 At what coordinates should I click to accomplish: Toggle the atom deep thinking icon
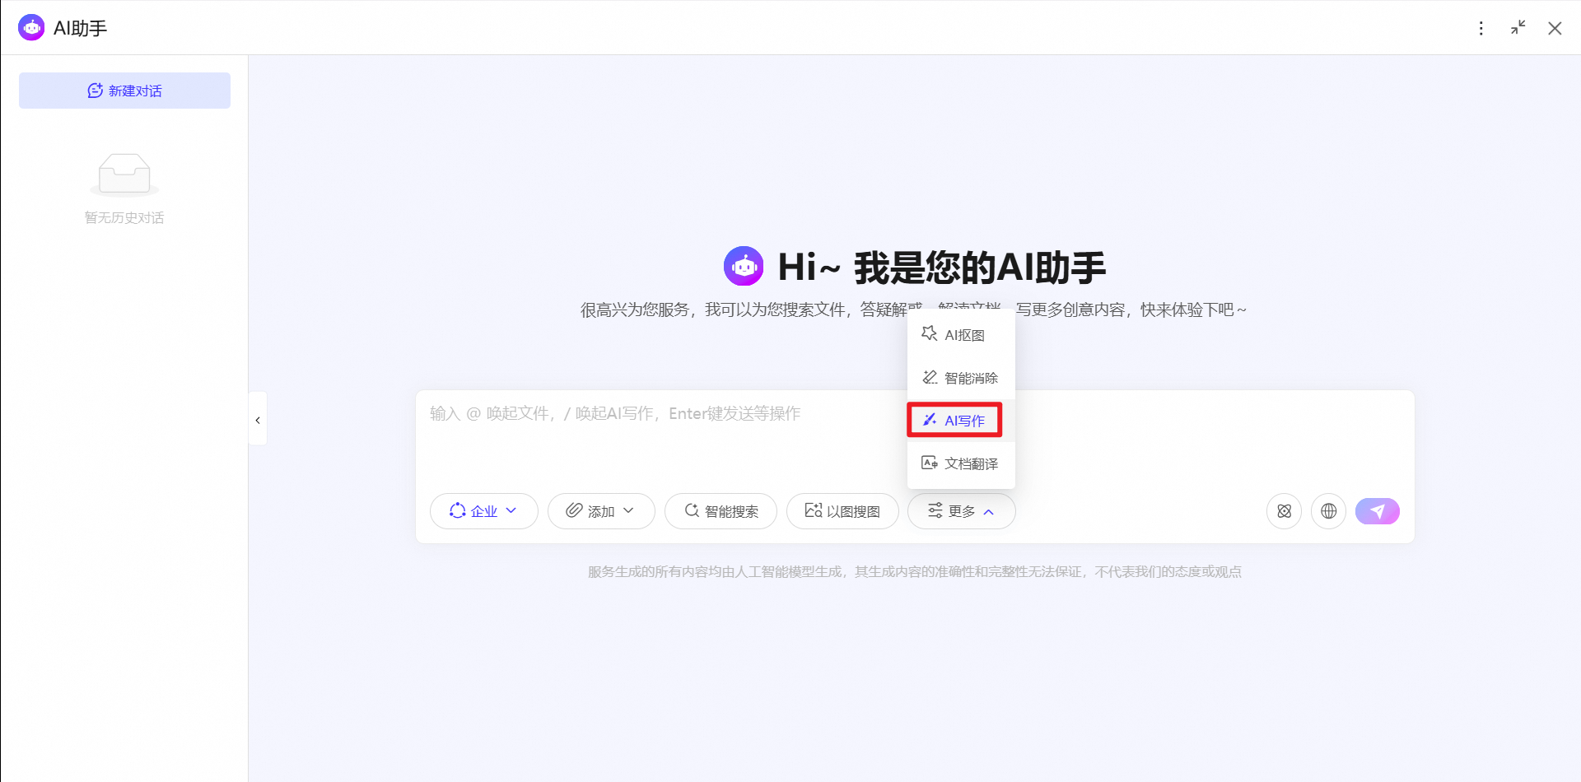tap(1284, 511)
